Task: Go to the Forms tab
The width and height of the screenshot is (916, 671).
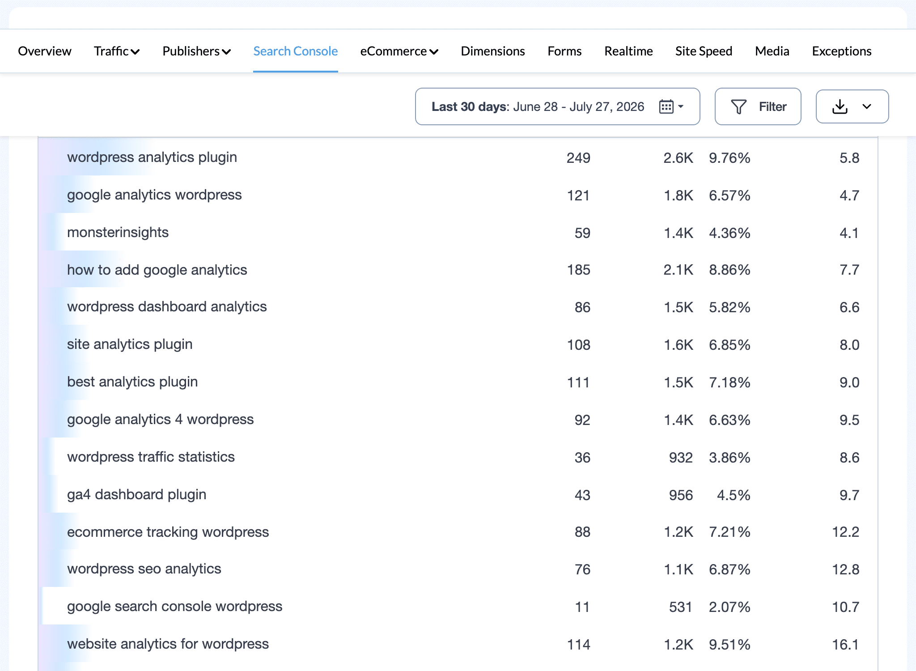Action: click(x=564, y=51)
